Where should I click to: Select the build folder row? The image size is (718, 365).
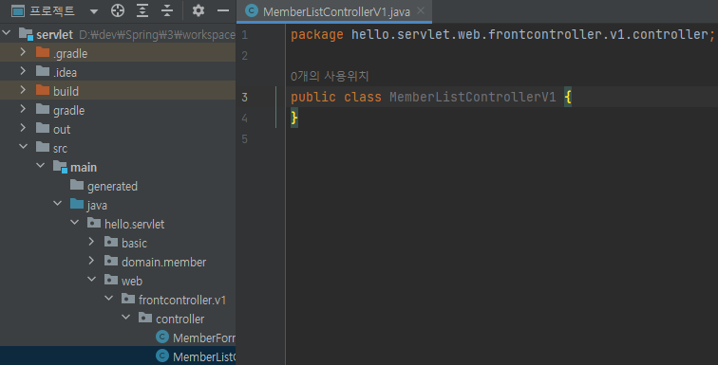[118, 91]
